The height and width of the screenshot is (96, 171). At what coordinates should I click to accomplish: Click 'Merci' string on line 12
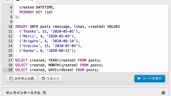[29, 36]
